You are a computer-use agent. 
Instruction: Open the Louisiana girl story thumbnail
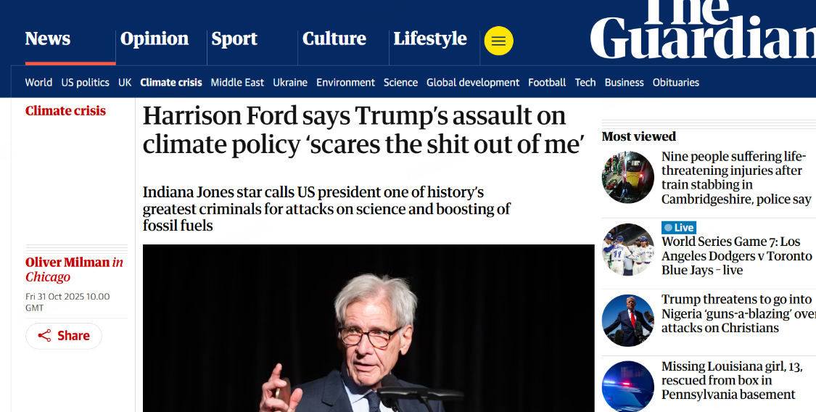point(627,386)
